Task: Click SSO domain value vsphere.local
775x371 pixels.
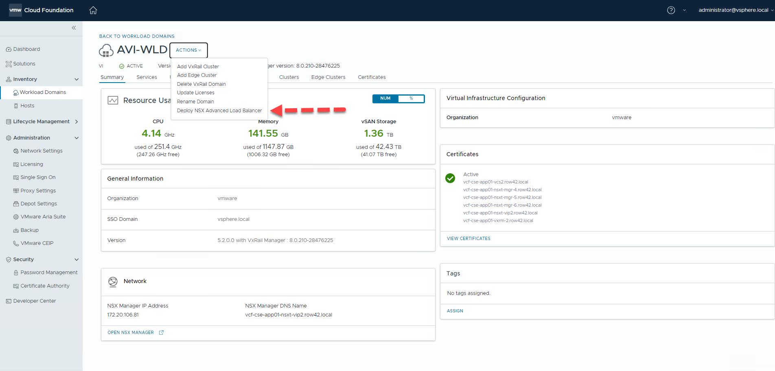Action: click(x=233, y=219)
